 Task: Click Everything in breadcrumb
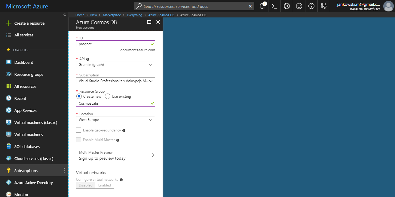coord(134,15)
